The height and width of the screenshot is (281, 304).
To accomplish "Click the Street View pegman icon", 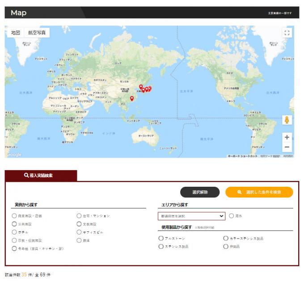I will click(x=287, y=120).
